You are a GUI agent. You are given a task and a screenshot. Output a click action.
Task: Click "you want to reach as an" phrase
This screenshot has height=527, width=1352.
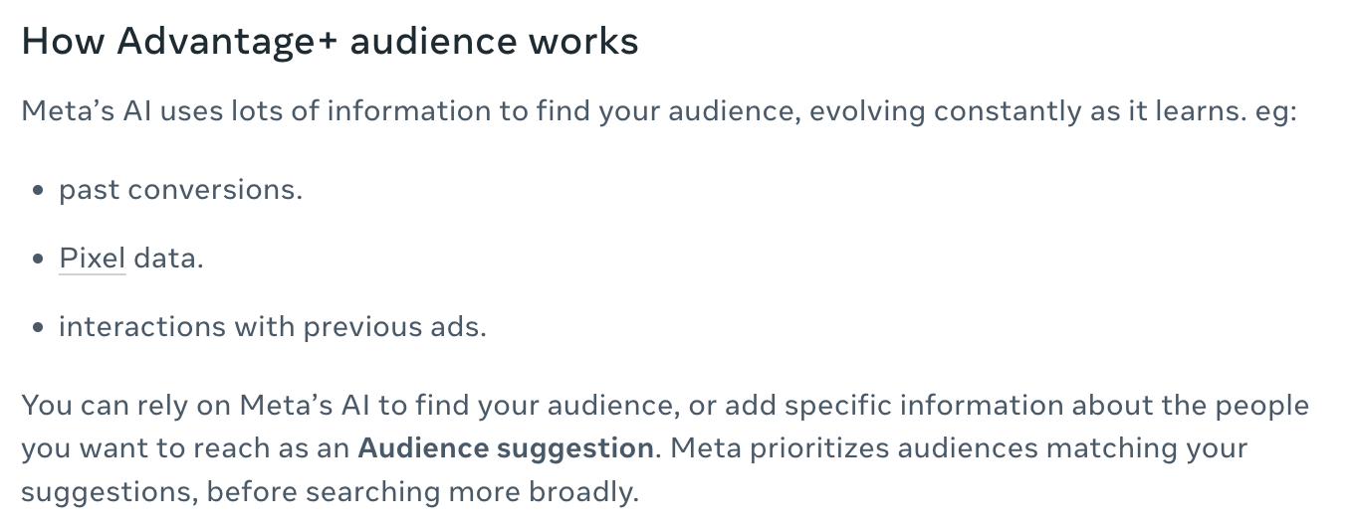185,448
